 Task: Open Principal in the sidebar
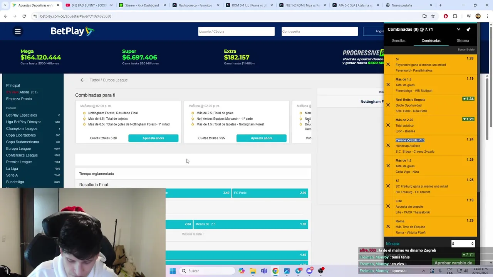click(13, 85)
